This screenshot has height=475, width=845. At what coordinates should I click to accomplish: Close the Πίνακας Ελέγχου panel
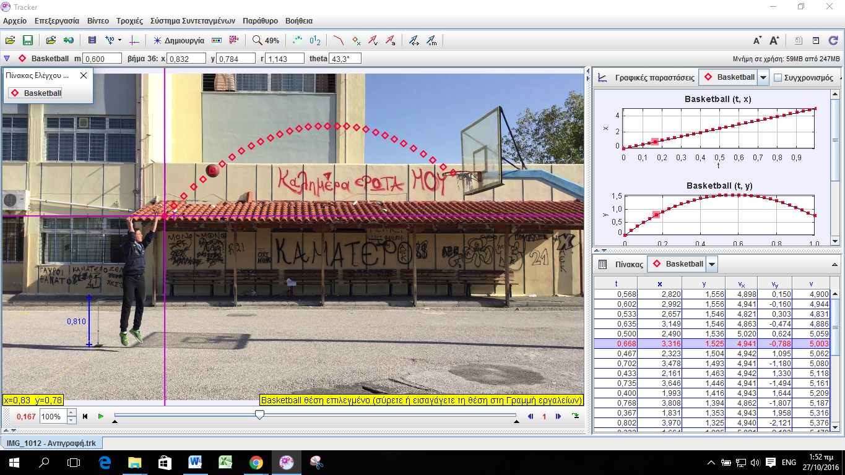(84, 75)
